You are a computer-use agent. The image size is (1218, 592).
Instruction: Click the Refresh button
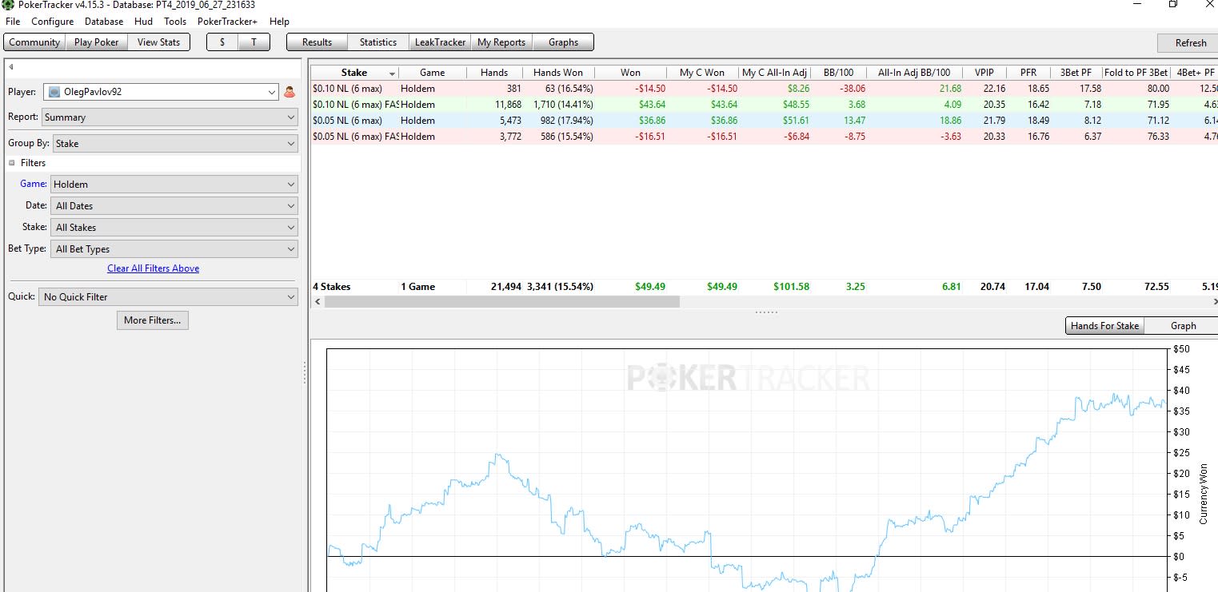(x=1191, y=43)
